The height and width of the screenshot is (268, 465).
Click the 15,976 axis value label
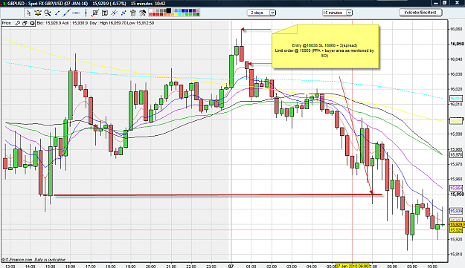click(456, 154)
